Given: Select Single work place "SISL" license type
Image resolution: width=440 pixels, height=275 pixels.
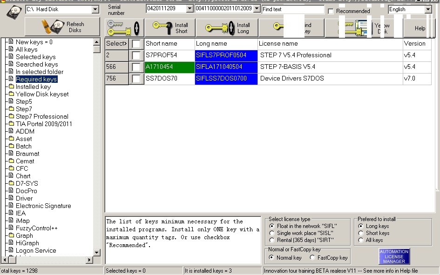Looking at the screenshot, I should (x=272, y=233).
